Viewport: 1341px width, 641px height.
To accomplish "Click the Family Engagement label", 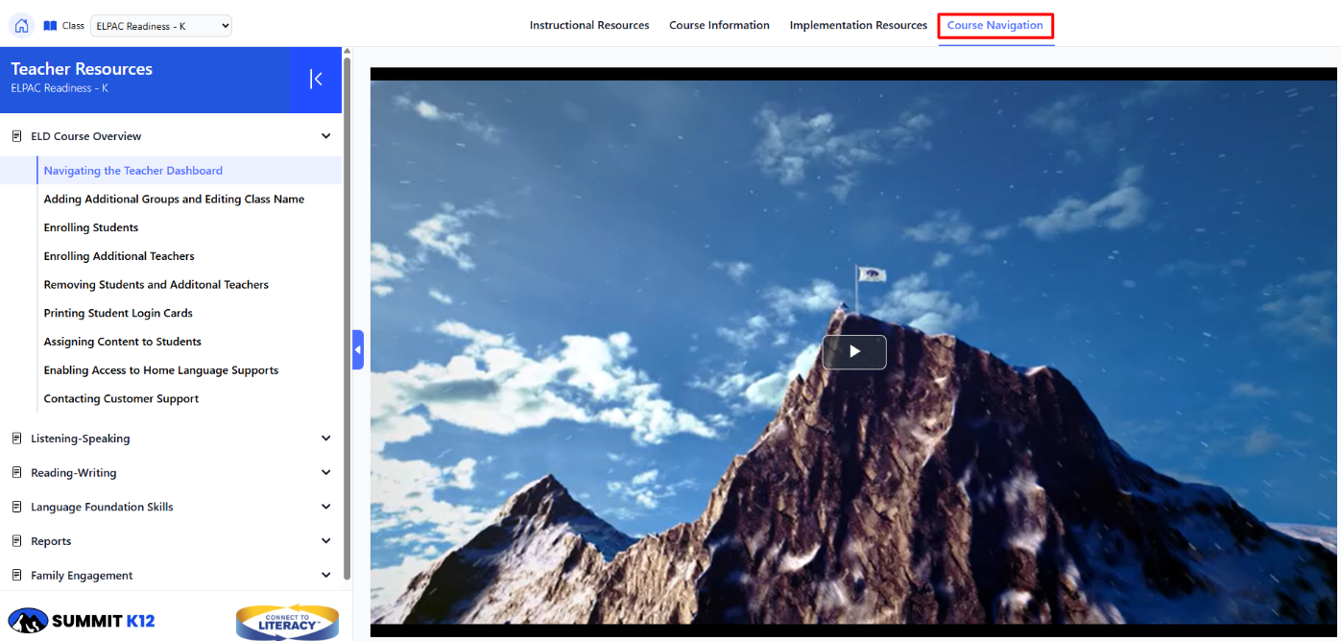I will (x=82, y=576).
